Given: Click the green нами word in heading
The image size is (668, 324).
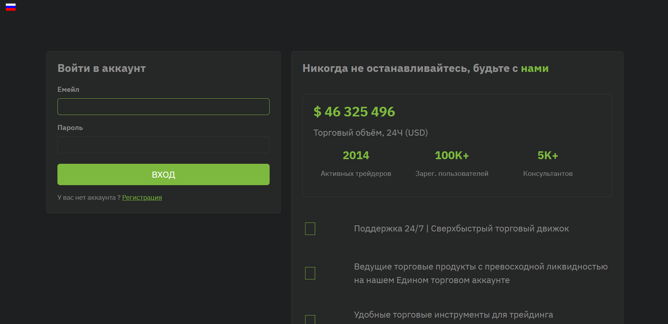Looking at the screenshot, I should tap(535, 68).
